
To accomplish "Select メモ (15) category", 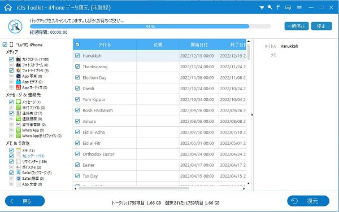I will pos(28,151).
